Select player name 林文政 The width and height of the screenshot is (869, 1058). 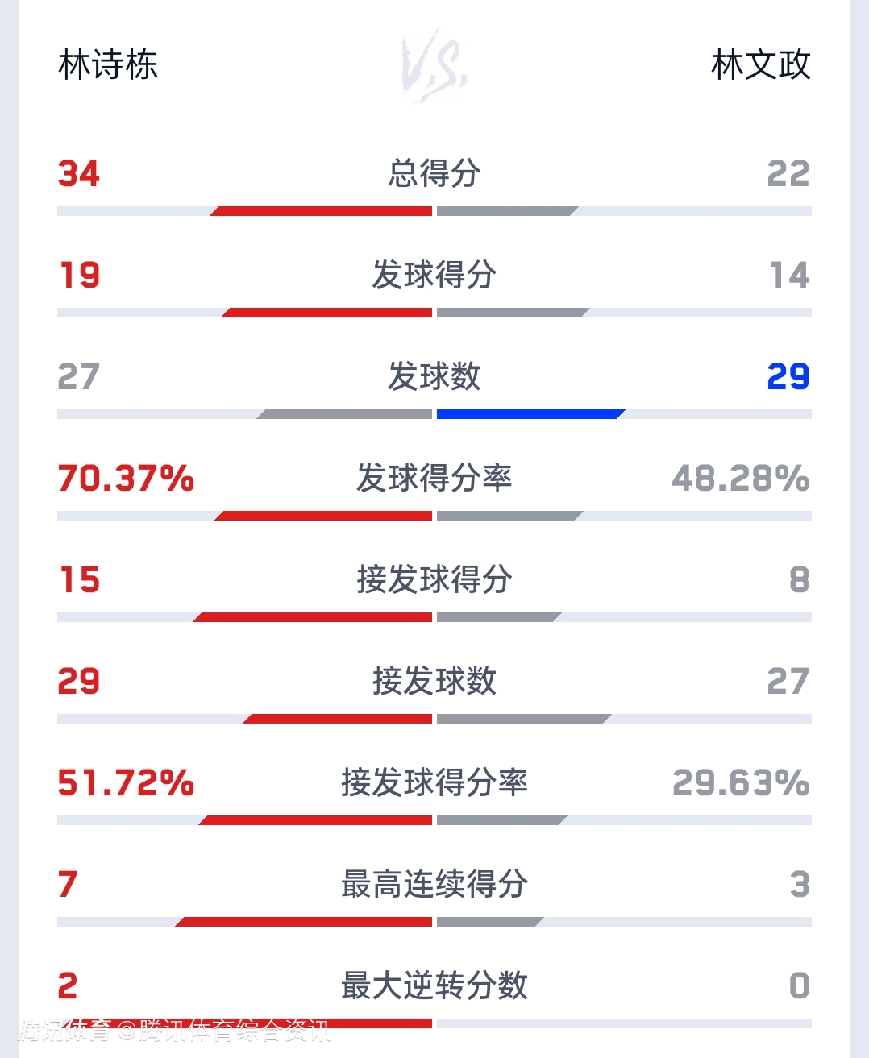pyautogui.click(x=760, y=65)
